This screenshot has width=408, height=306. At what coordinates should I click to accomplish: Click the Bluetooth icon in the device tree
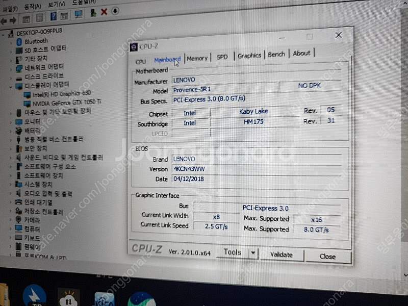(x=19, y=42)
